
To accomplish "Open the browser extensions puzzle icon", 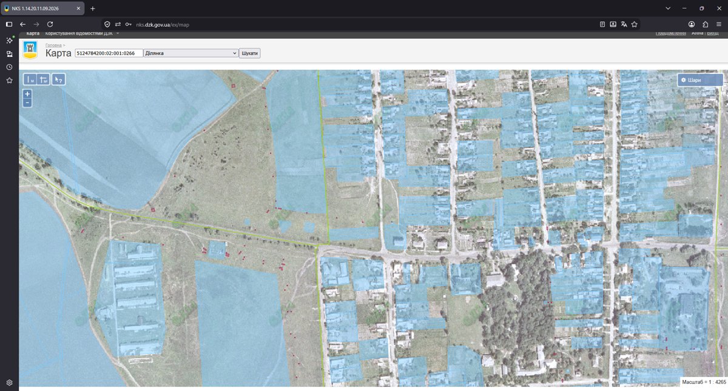I will click(x=706, y=24).
